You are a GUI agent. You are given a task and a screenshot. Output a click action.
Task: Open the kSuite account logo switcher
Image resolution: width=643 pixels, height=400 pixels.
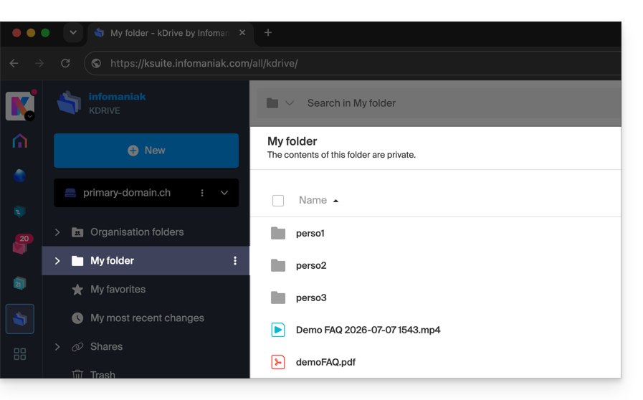(19, 106)
